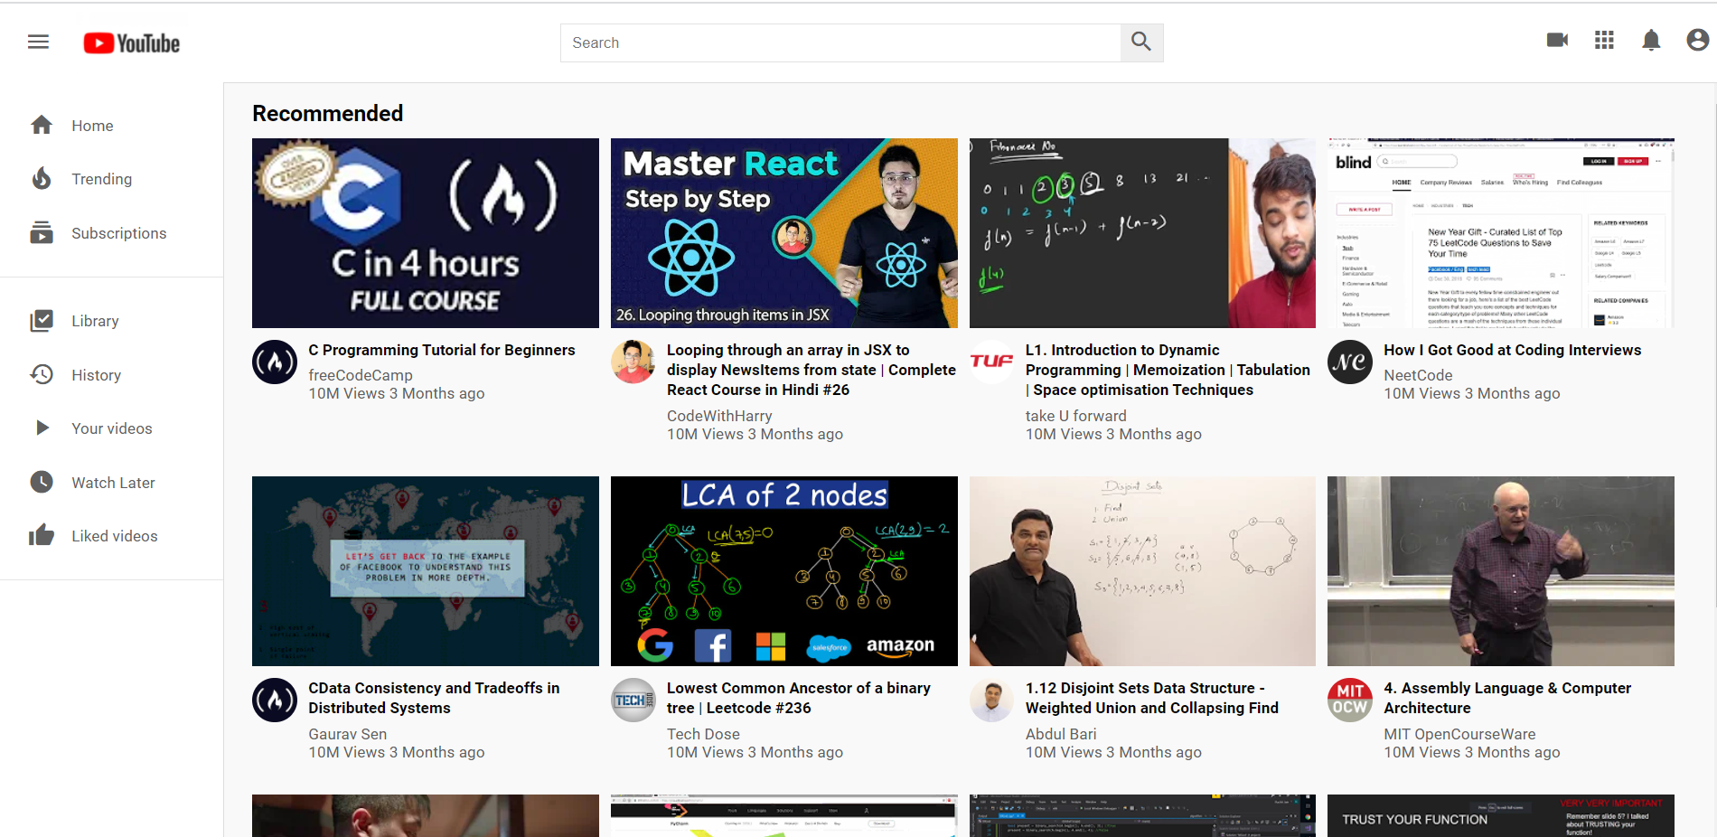
Task: Open the YouTube apps grid icon
Action: [1604, 40]
